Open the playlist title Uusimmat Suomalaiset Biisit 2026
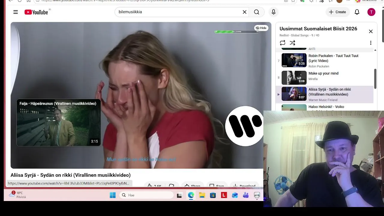Viewport: 384px width, 216px height. (x=318, y=29)
